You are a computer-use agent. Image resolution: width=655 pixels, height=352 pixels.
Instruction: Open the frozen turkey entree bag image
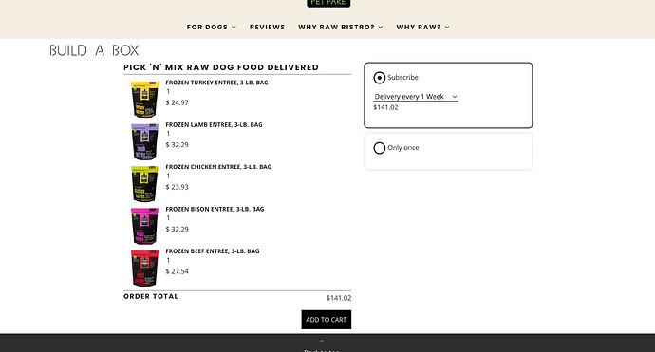pos(144,100)
